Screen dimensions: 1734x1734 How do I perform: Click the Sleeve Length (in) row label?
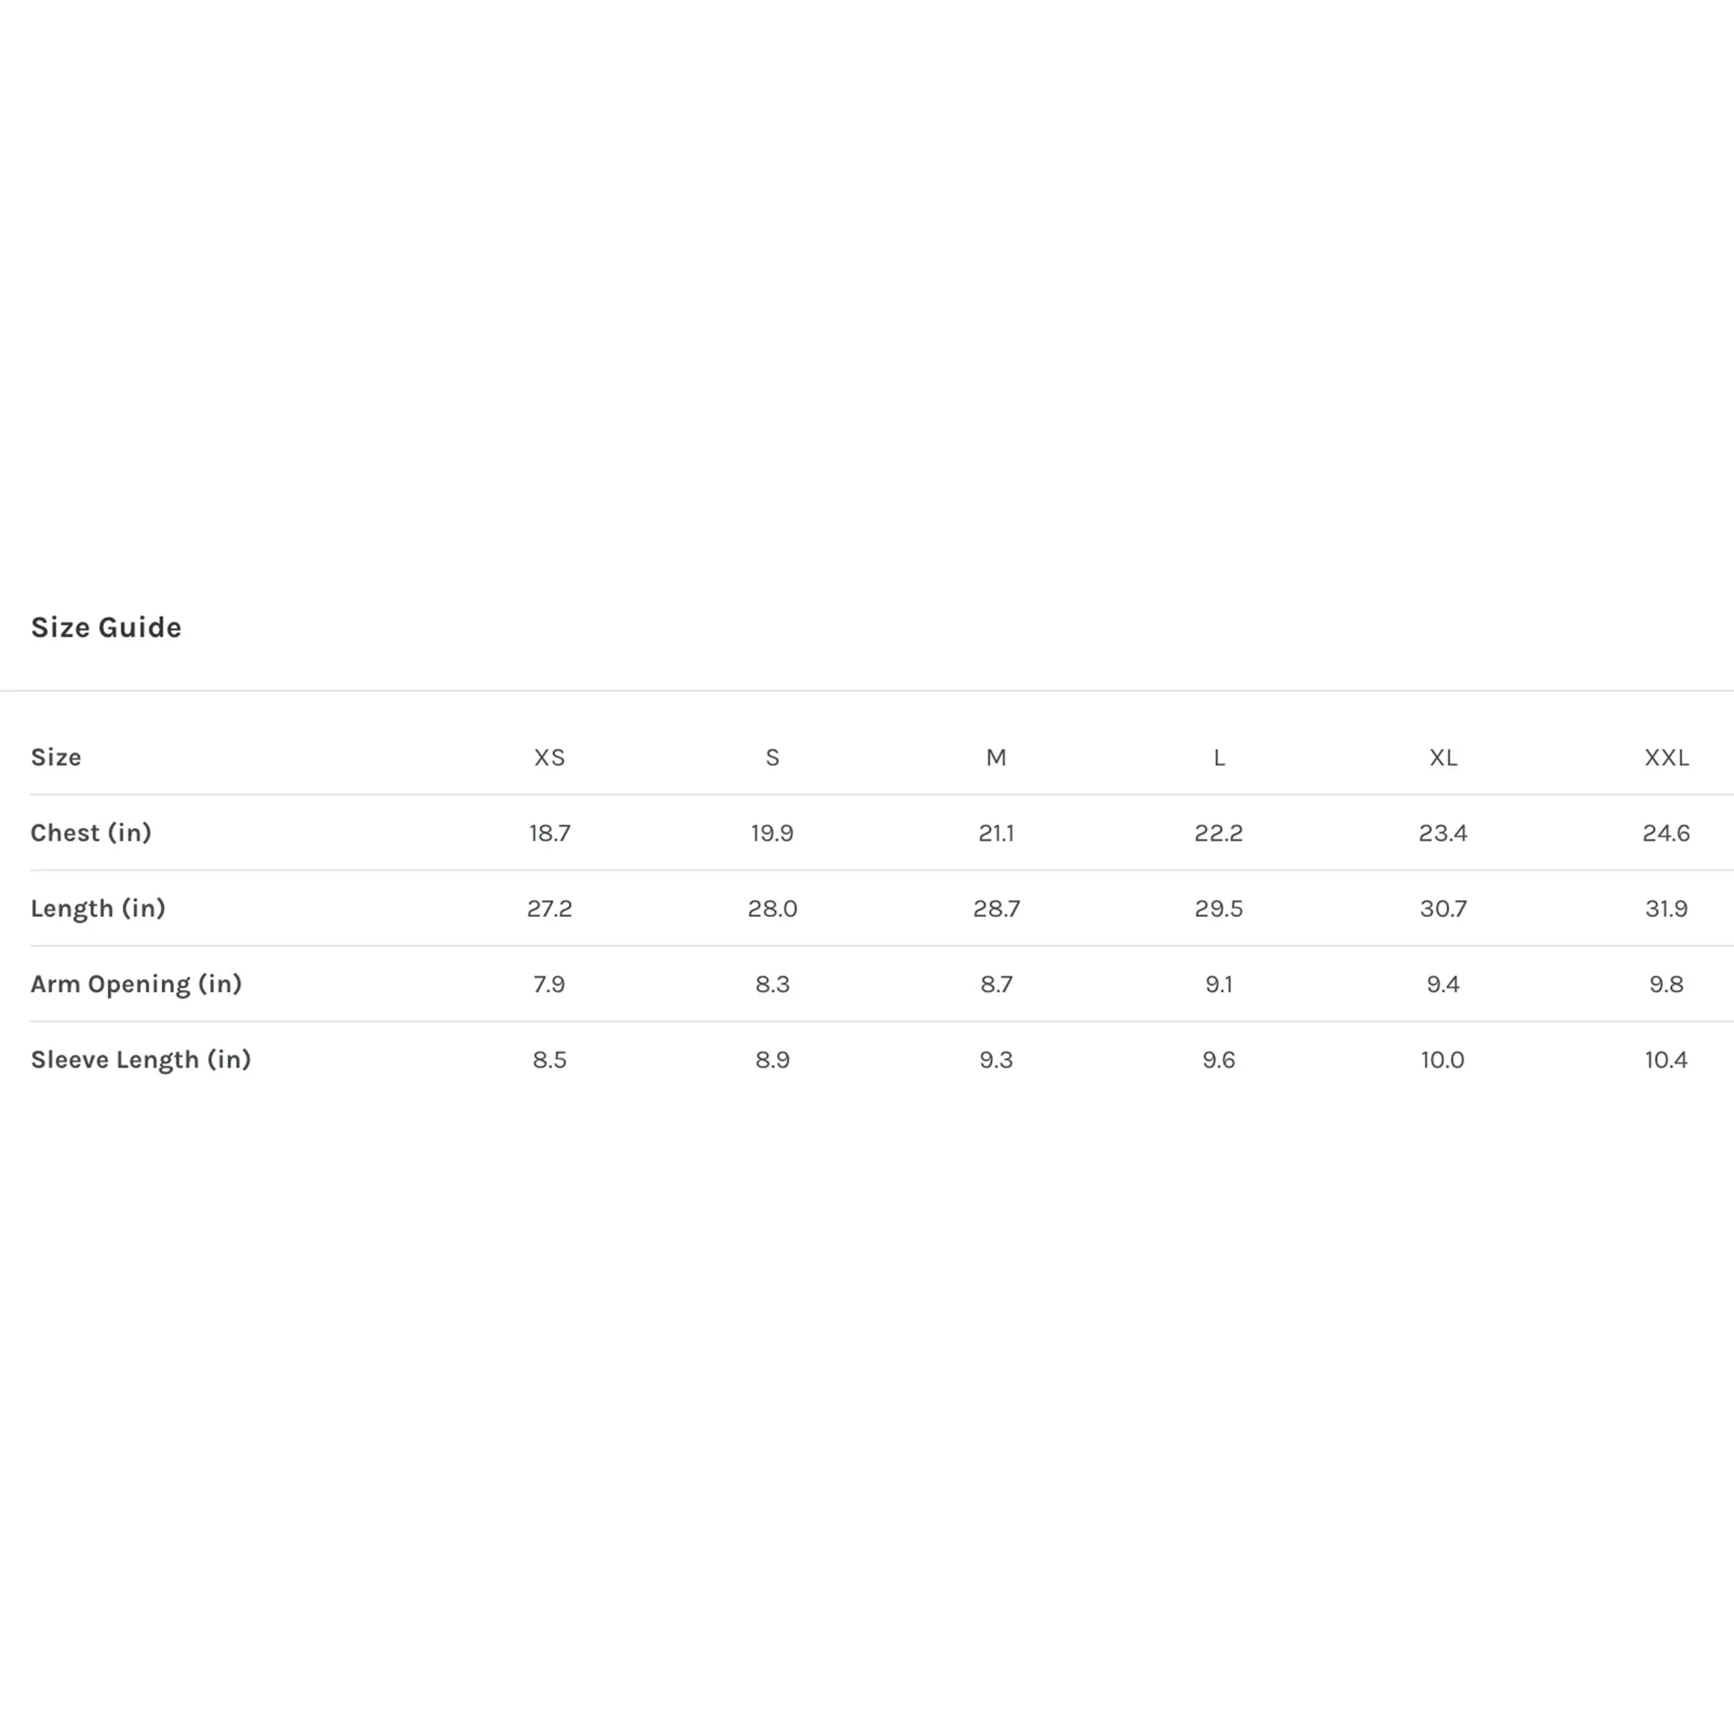point(141,1059)
